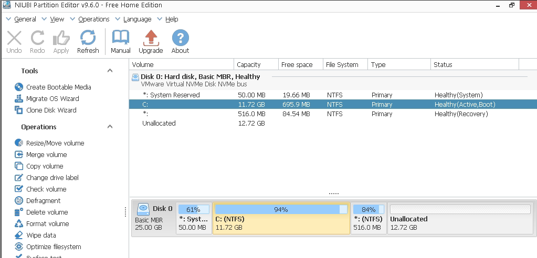Screen dimensions: 537x258
Task: Start the Migrate OS Wizard
Action: tap(52, 99)
